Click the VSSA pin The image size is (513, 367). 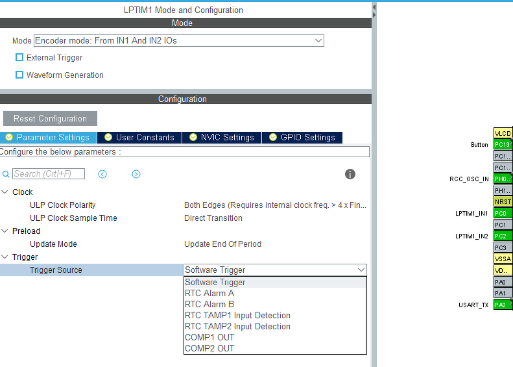503,259
